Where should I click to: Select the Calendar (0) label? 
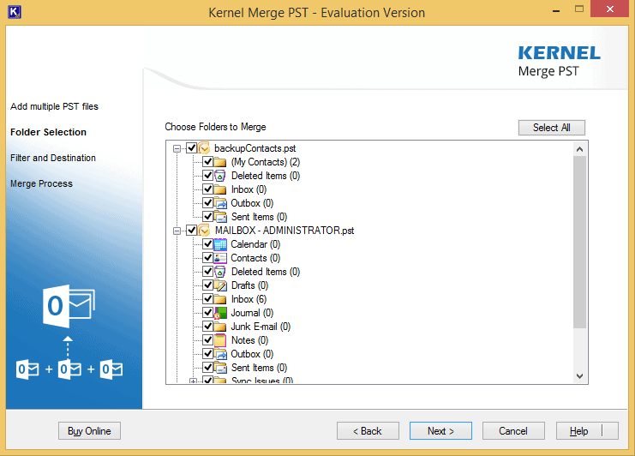(x=255, y=244)
